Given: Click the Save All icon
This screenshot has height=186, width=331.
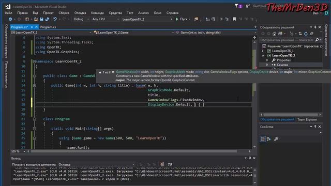Looking at the screenshot, I should [47, 19].
